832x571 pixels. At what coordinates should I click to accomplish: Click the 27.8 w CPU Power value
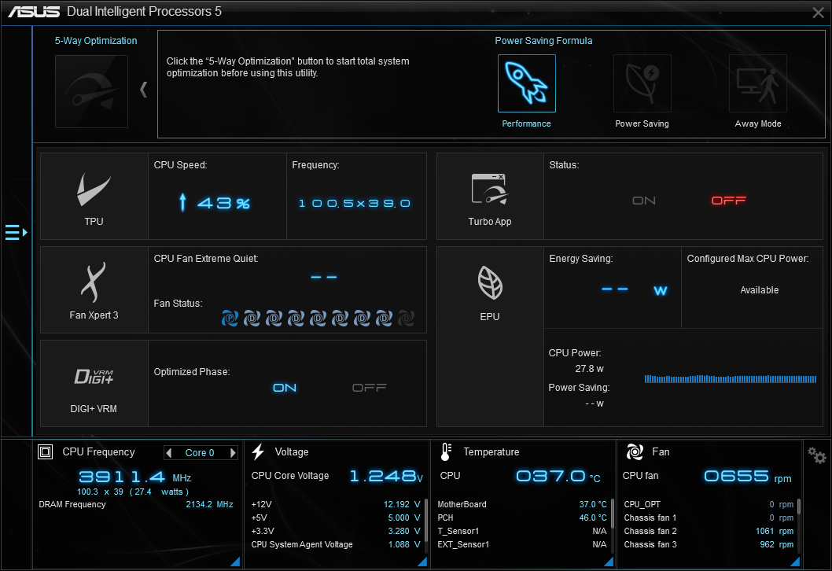click(589, 369)
